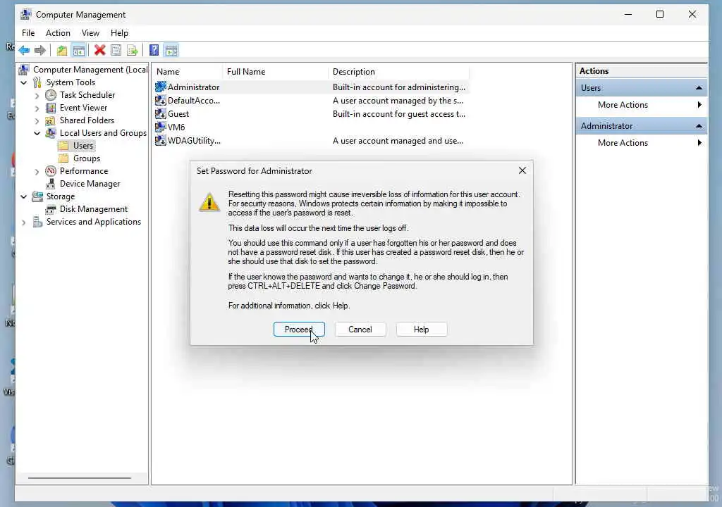This screenshot has width=722, height=507.
Task: Click the Export List toolbar icon
Action: (133, 50)
